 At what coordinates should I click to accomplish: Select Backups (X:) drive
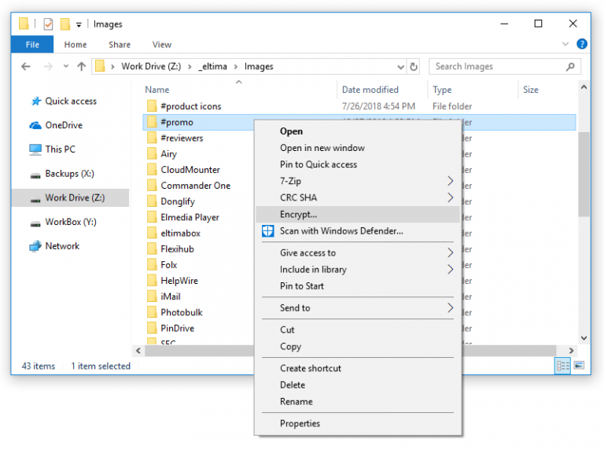tap(69, 174)
